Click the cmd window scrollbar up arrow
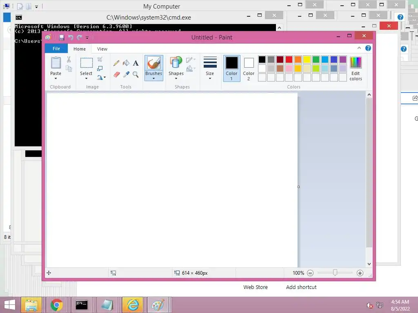The height and width of the screenshot is (313, 418). tap(279, 28)
